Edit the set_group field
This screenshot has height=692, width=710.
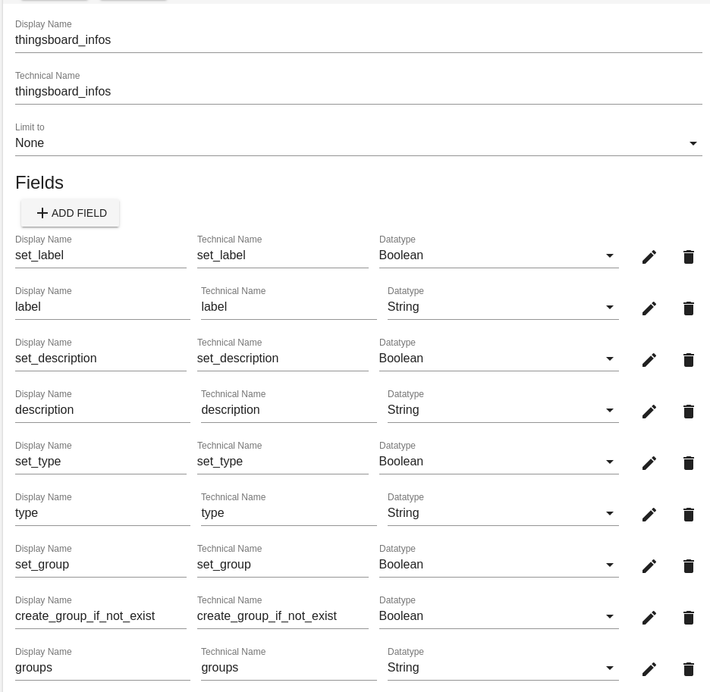649,566
